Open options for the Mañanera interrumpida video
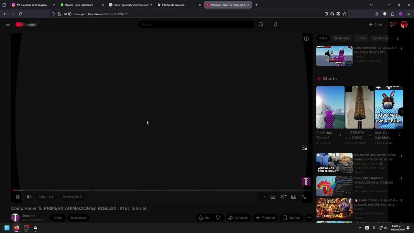414x233 pixels. coord(401,155)
